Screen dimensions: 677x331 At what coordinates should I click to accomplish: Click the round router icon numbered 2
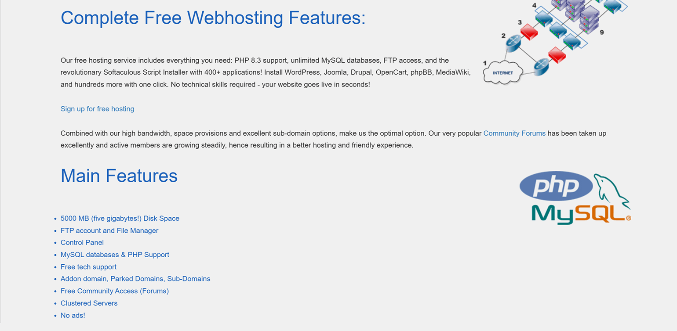(x=513, y=42)
